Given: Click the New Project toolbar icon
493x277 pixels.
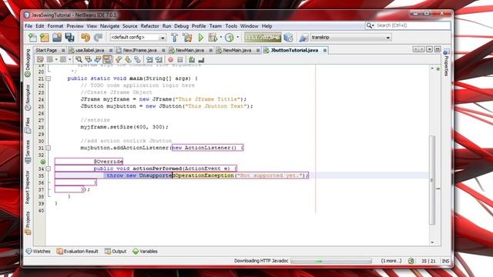Looking at the screenshot, I should tap(45, 38).
